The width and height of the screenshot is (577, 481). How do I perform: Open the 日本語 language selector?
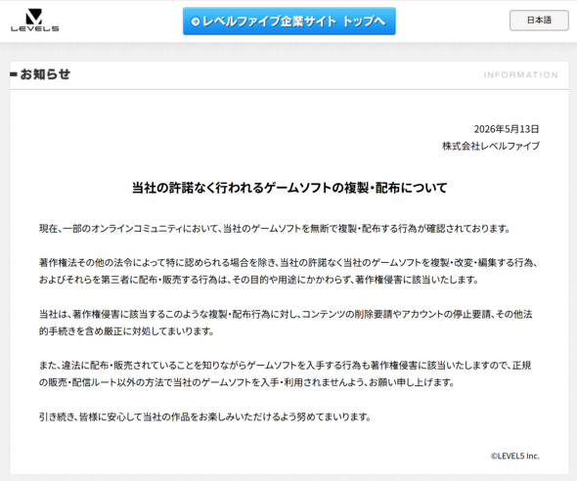(x=539, y=21)
